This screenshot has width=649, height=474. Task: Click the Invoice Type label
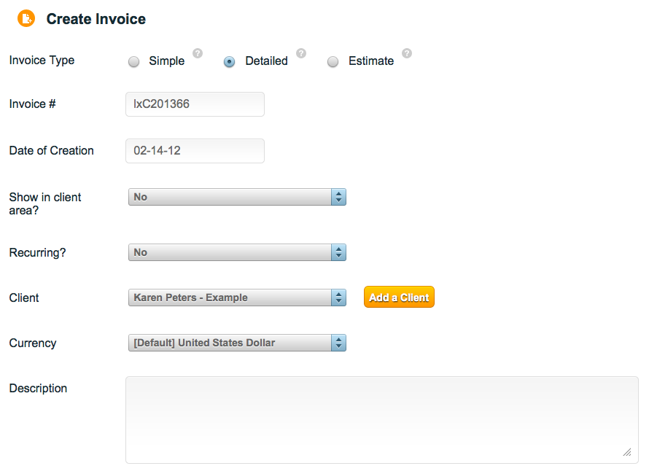42,61
